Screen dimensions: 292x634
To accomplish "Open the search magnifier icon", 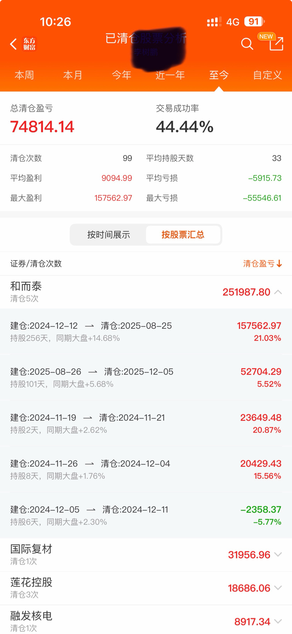I will 247,44.
